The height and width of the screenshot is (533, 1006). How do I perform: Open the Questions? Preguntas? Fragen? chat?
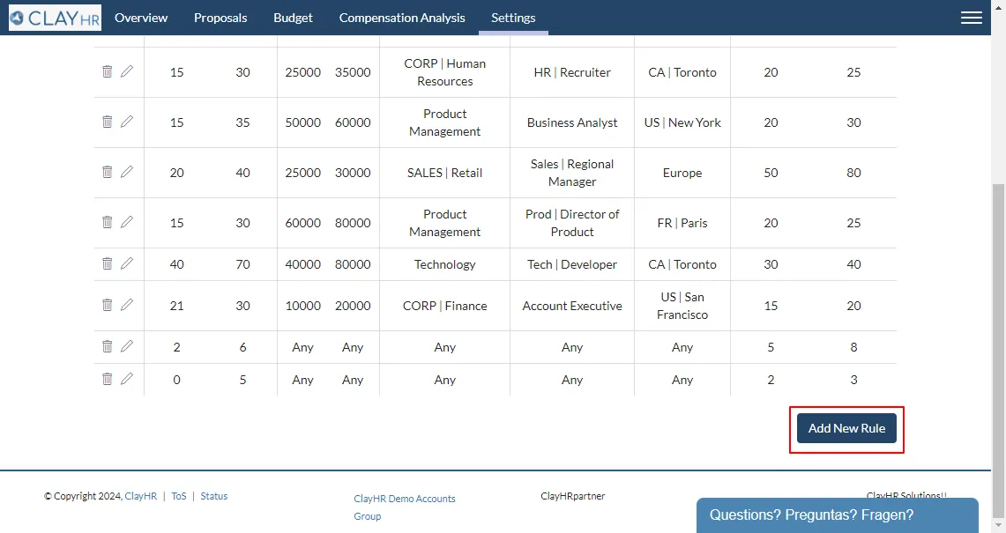(x=838, y=515)
